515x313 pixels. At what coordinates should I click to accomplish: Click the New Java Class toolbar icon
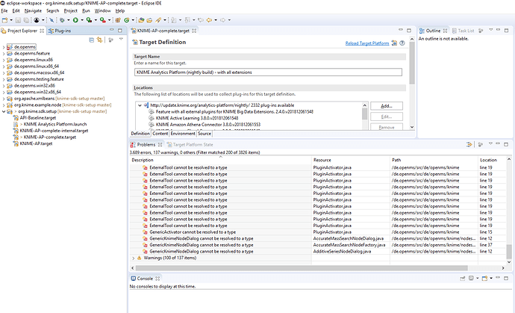point(126,20)
